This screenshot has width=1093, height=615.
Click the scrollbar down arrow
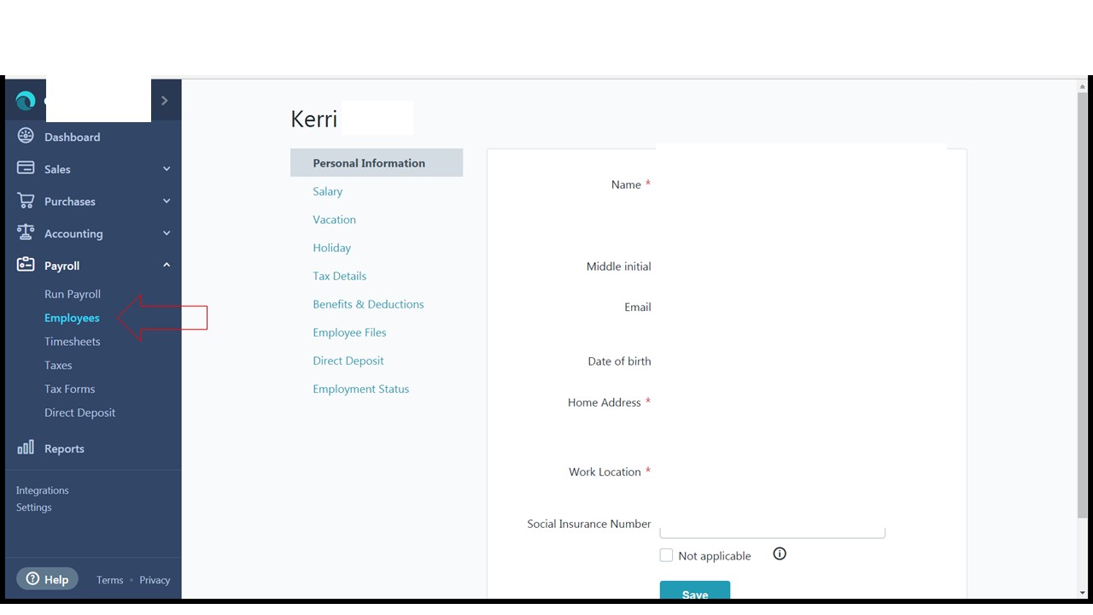coord(1083,592)
